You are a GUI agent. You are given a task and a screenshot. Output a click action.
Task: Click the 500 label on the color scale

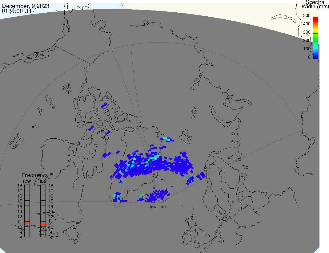(307, 15)
